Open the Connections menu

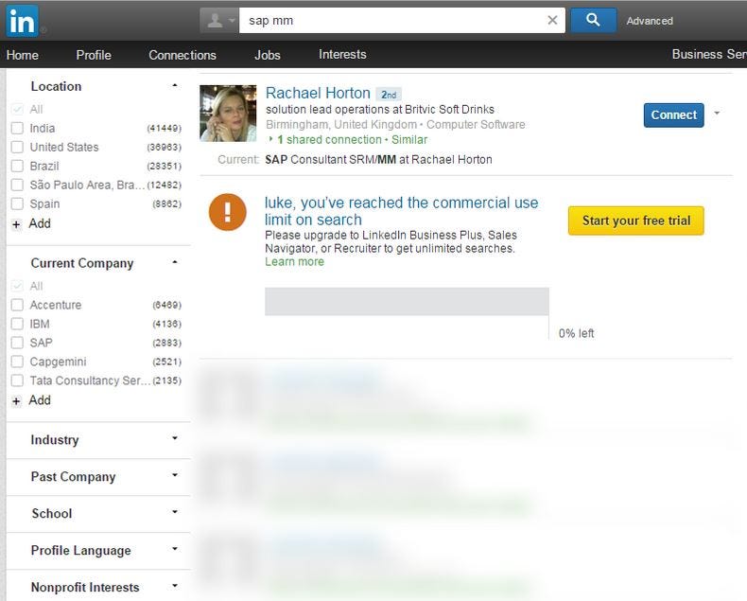(182, 55)
